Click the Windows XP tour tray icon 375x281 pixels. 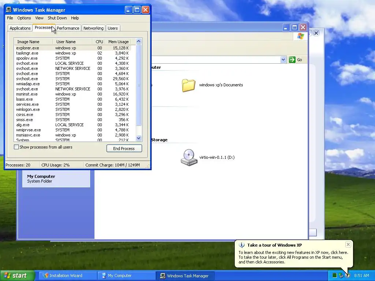pyautogui.click(x=348, y=276)
